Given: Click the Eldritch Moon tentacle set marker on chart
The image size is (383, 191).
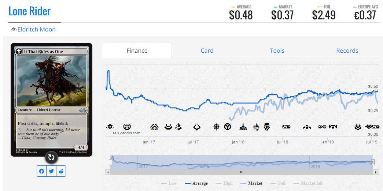Looking at the screenshot, I should [110, 127].
